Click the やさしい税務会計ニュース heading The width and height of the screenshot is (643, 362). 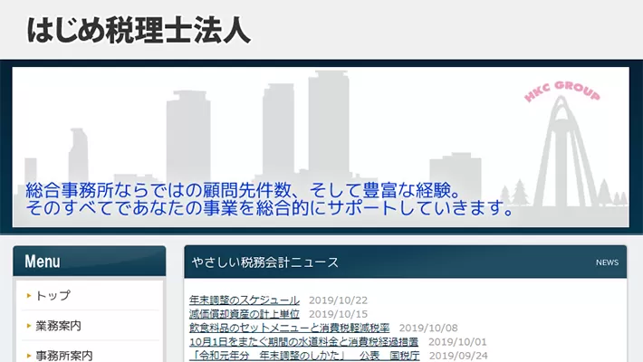[x=265, y=262]
